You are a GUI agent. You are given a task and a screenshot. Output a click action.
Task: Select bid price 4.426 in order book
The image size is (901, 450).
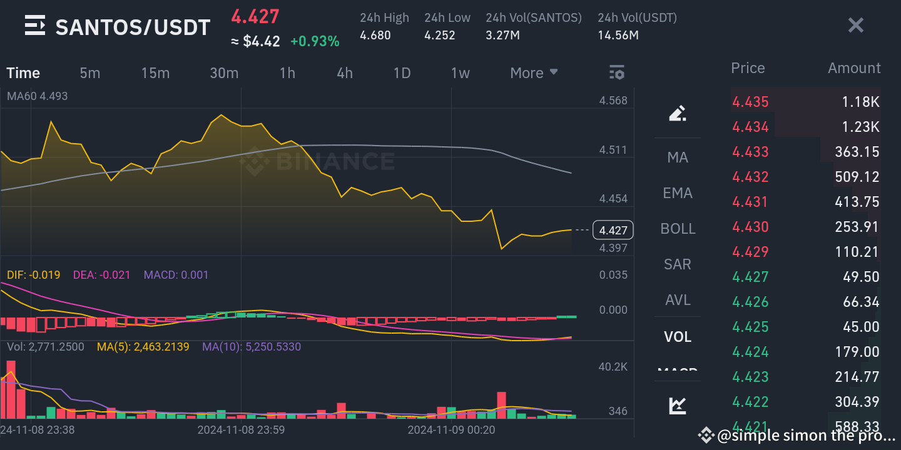pos(750,302)
